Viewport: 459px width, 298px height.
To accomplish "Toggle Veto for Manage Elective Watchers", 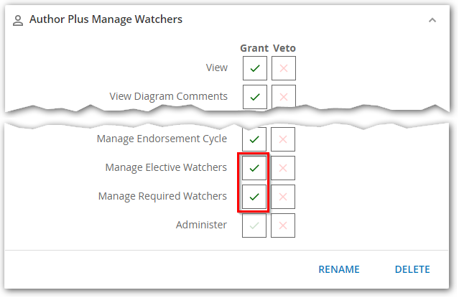I will 283,168.
